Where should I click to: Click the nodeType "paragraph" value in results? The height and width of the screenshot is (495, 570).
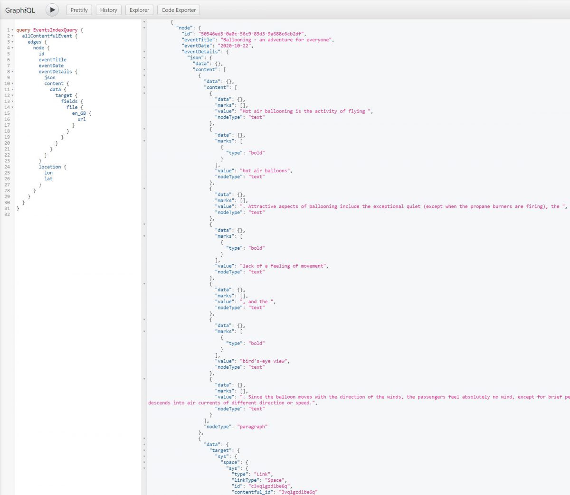coord(252,427)
